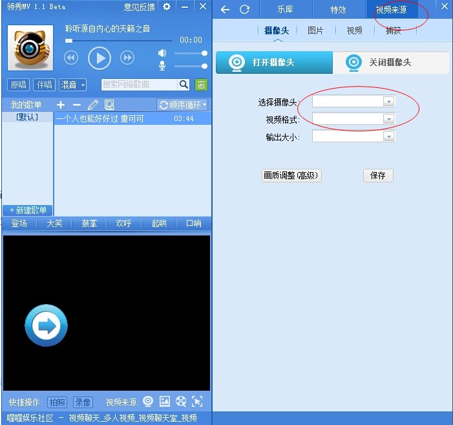Click the +新建歌单 button
Screen dimensions: 453x425
click(28, 210)
